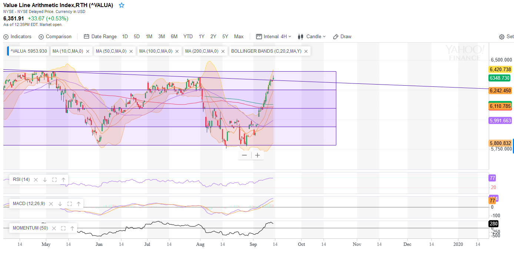
Task: Select the YTD range
Action: 188,36
